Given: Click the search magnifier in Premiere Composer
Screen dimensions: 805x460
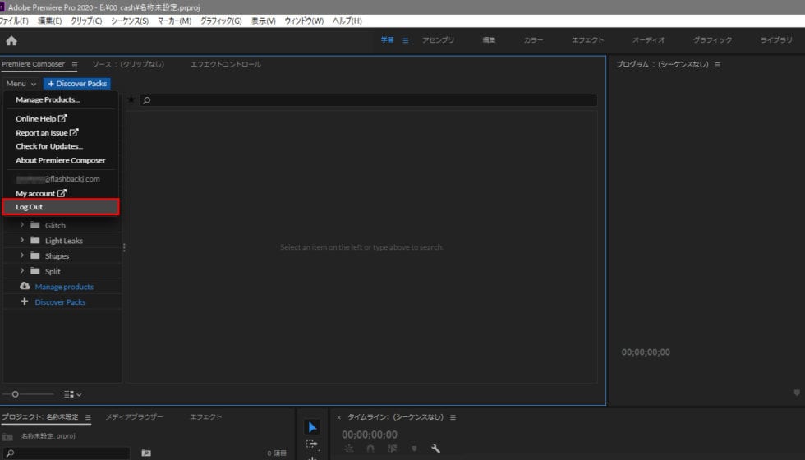Looking at the screenshot, I should tap(147, 100).
